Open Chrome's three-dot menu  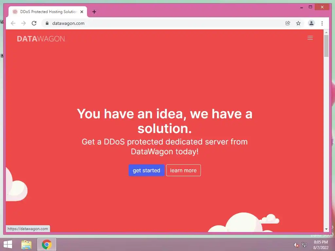pyautogui.click(x=322, y=23)
